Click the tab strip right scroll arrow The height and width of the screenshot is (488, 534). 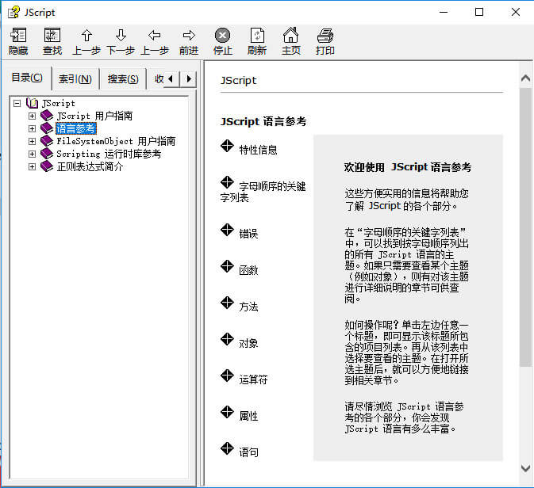[x=188, y=79]
